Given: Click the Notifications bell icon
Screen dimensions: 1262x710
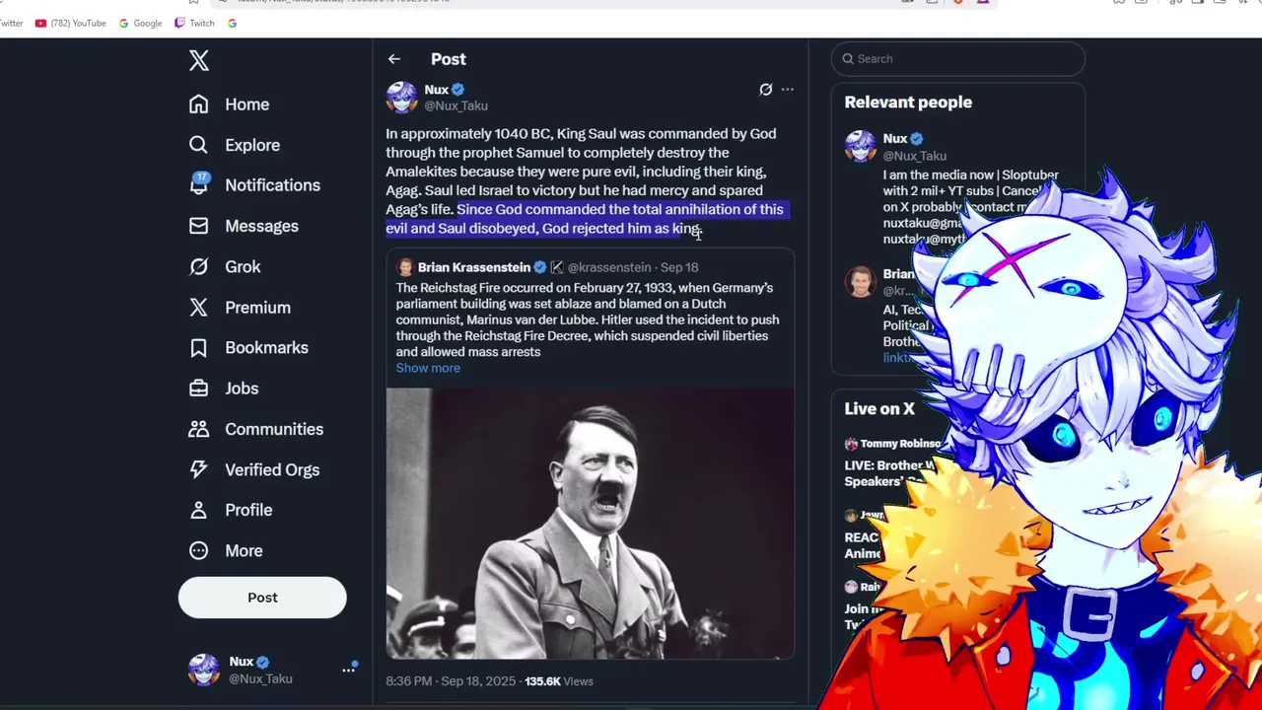Looking at the screenshot, I should click(x=199, y=184).
